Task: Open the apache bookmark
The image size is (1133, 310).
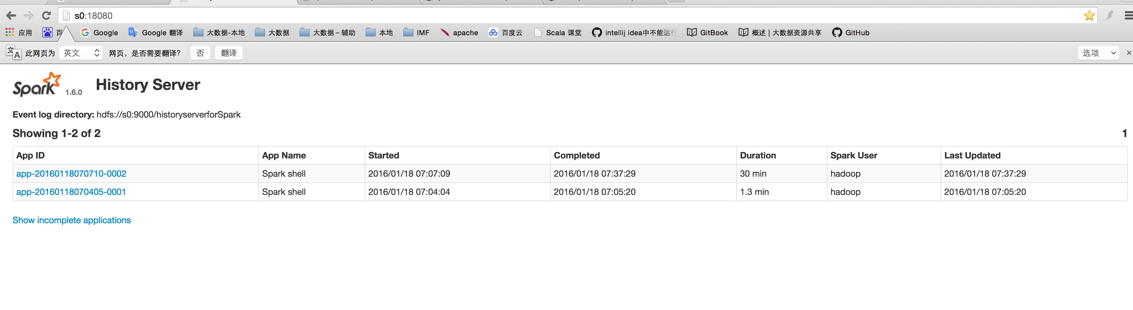Action: 459,32
